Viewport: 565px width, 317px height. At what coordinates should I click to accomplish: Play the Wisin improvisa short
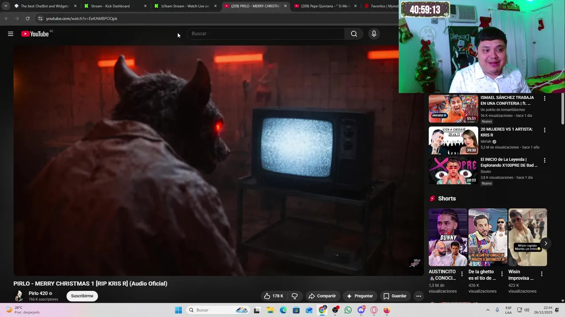(x=527, y=237)
